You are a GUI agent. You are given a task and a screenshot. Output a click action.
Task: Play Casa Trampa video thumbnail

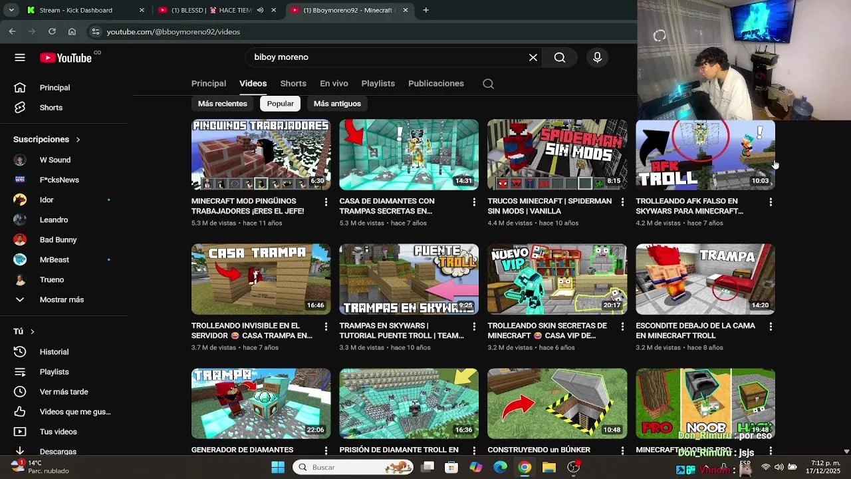[x=261, y=279]
